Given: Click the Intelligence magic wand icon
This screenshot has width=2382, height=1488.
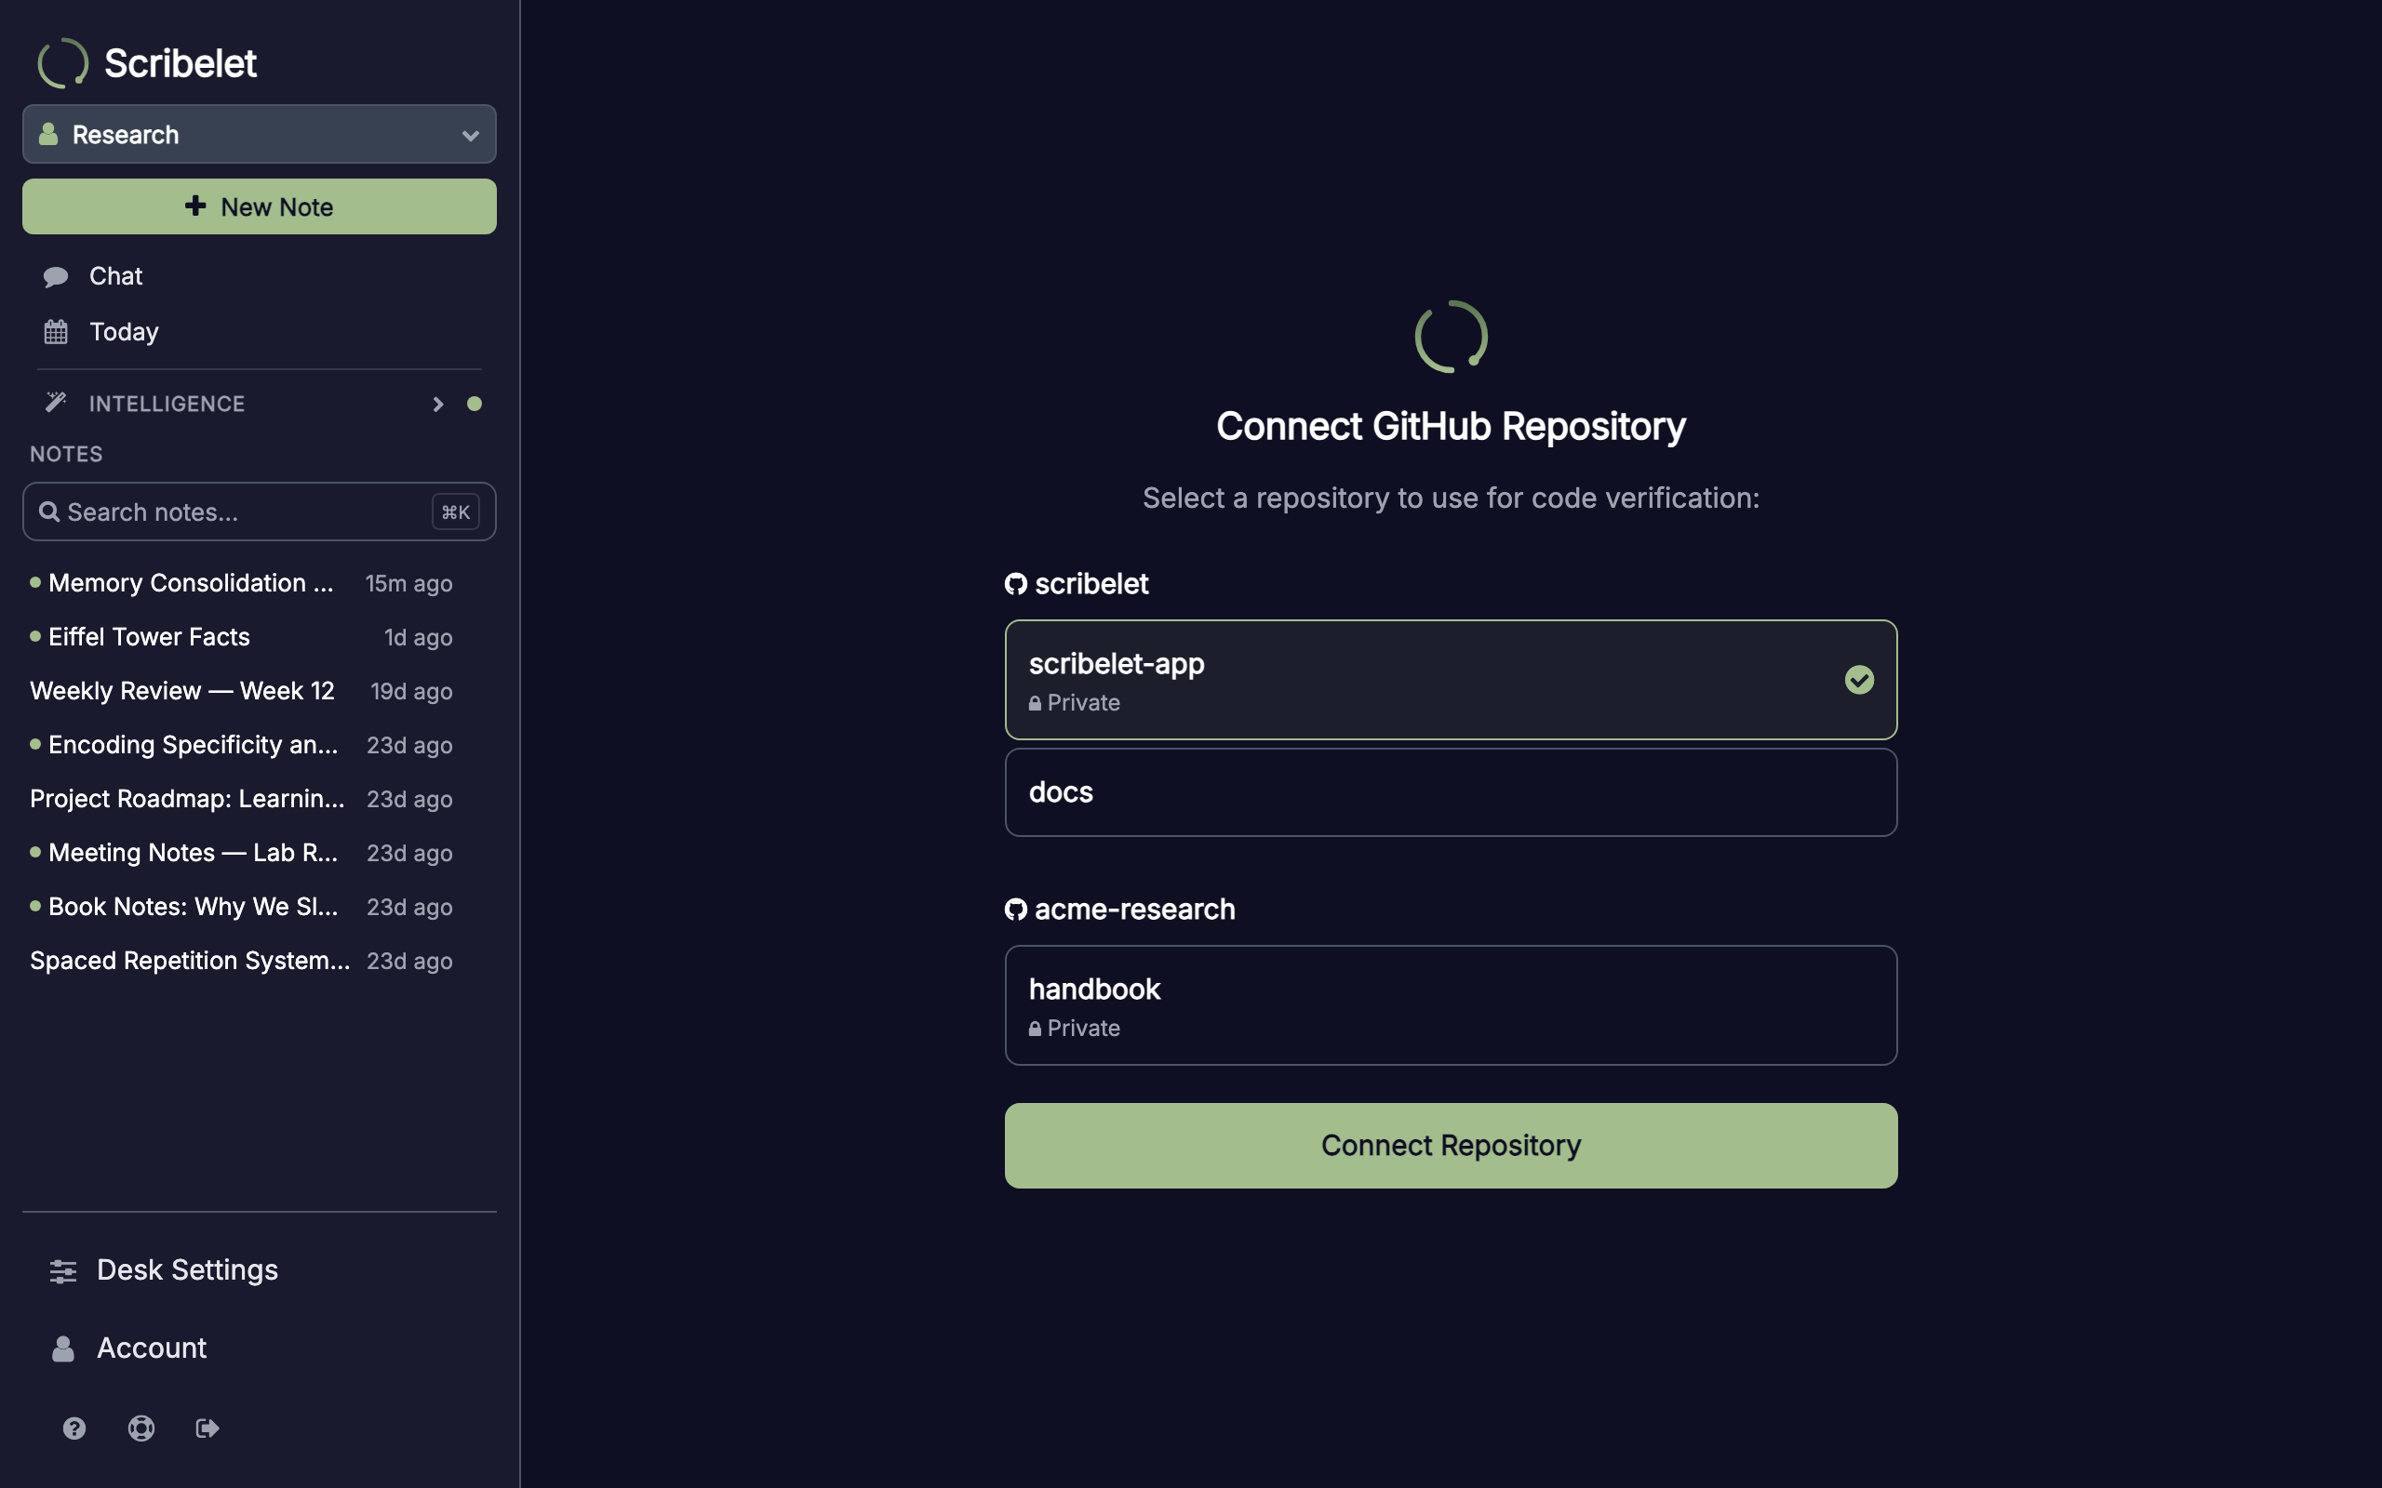Looking at the screenshot, I should pyautogui.click(x=56, y=403).
